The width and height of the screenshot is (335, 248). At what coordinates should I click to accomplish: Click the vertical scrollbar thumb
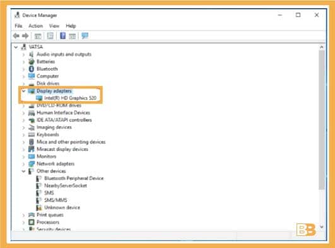point(322,120)
